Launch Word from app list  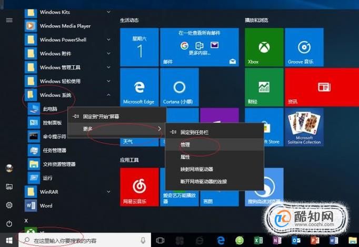pyautogui.click(x=68, y=205)
